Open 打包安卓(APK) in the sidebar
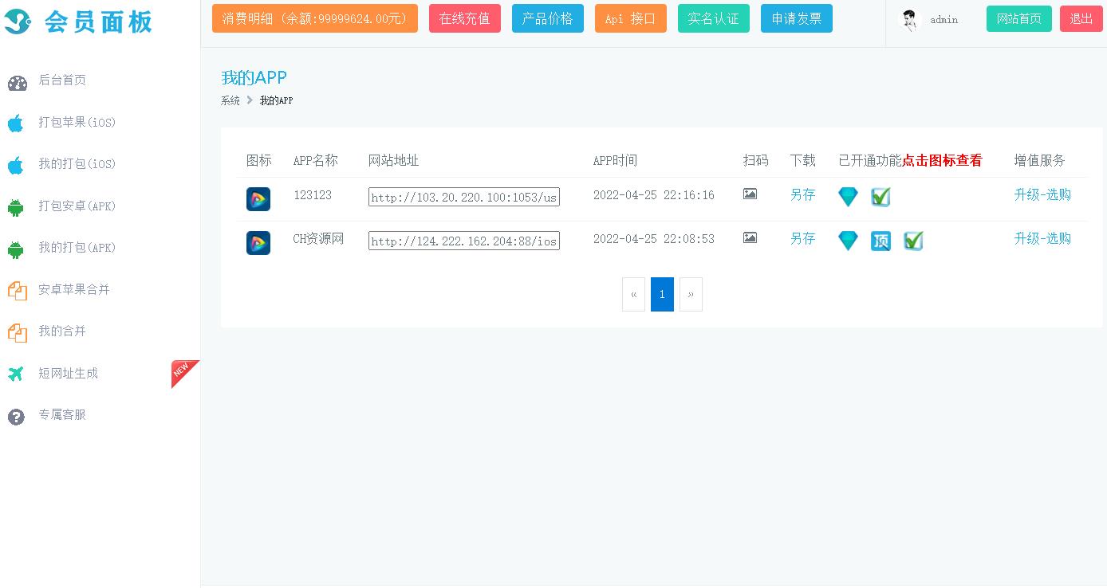The height and width of the screenshot is (588, 1107). 77,206
